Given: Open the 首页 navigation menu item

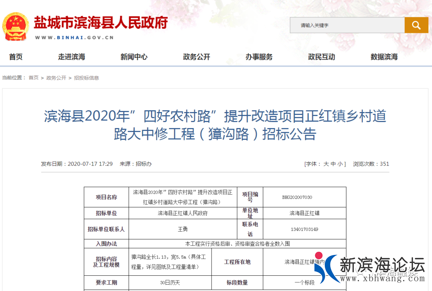Looking at the screenshot, I should pos(16,57).
